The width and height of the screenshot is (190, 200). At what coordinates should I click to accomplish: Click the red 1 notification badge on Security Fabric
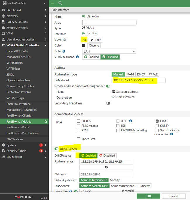pos(41,151)
